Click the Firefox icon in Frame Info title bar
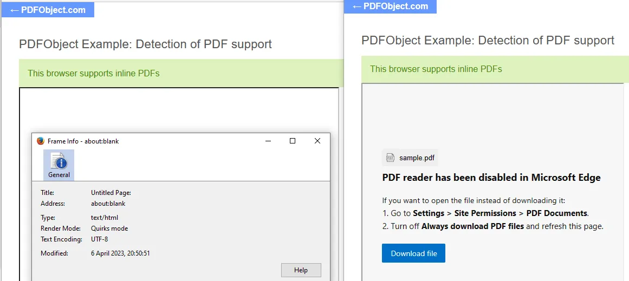Viewport: 629px width, 281px height. (x=41, y=141)
